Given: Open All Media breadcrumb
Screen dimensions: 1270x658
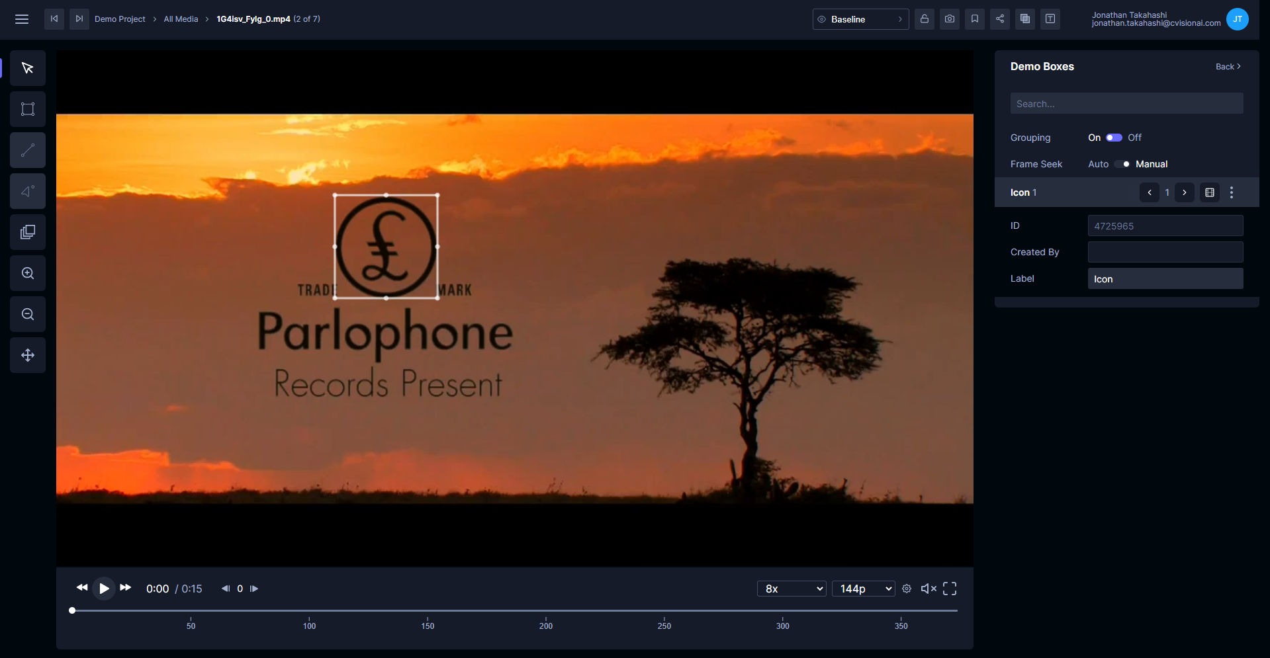Looking at the screenshot, I should (181, 19).
